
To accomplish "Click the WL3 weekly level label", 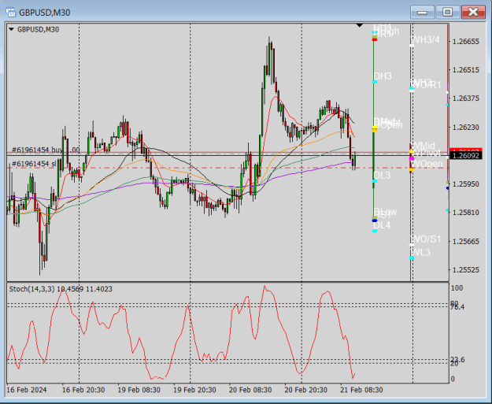I will click(421, 252).
